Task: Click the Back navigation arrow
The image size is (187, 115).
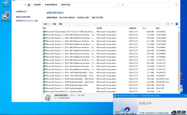Action: [14, 5]
